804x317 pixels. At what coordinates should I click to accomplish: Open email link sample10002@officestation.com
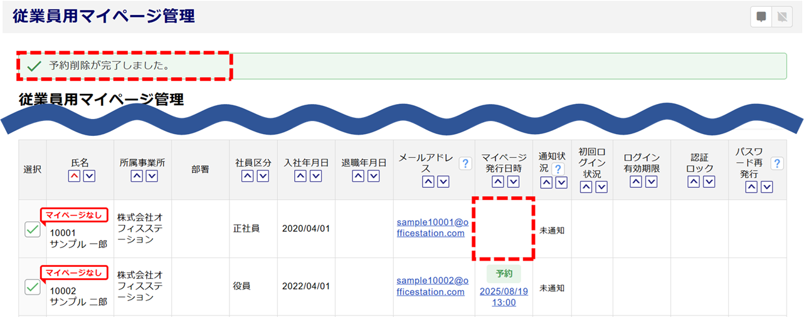pos(432,286)
